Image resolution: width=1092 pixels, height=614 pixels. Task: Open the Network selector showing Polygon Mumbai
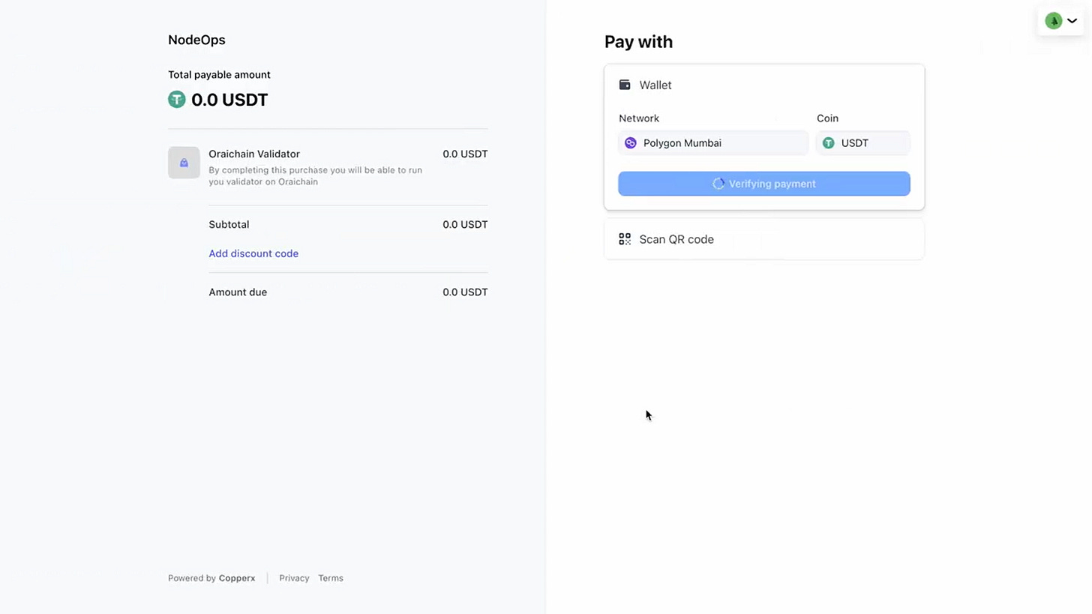[713, 142]
